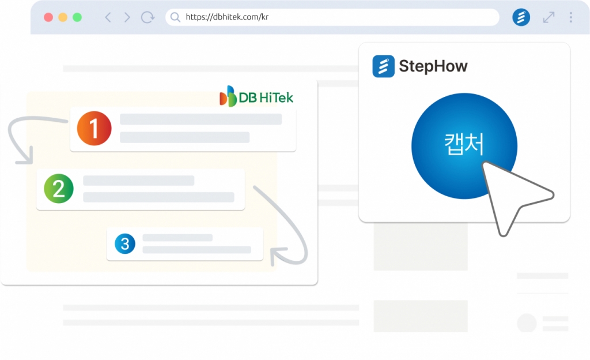Select the step 2 card
Screen dimensions: 590x360
(141, 189)
